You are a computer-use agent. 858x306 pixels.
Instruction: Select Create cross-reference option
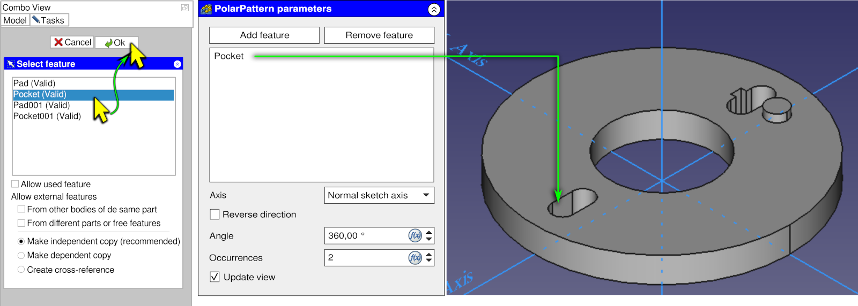pyautogui.click(x=21, y=270)
